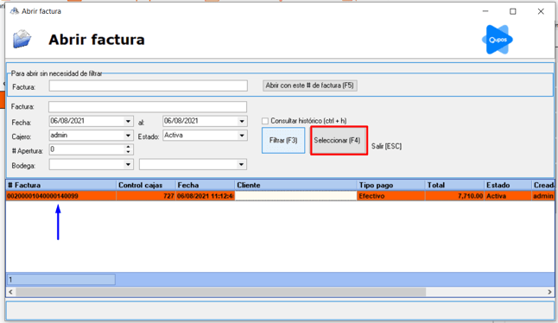Screen dimensions: 558x323
Task: Open the second dropdown next to Bodega
Action: [242, 164]
